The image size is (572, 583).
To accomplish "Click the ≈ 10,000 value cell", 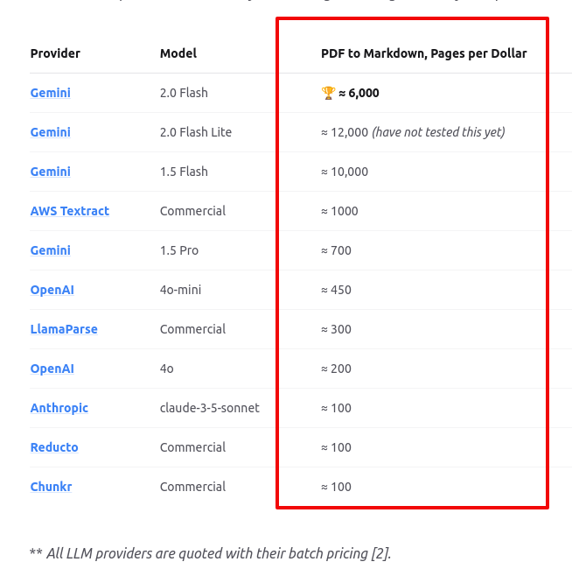I will pyautogui.click(x=345, y=172).
